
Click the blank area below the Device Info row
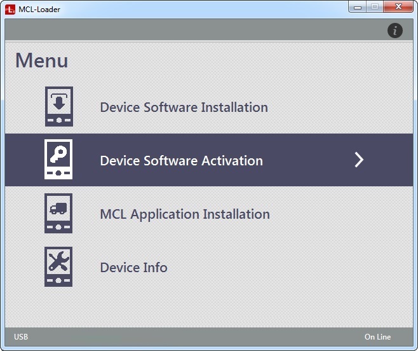click(x=210, y=308)
